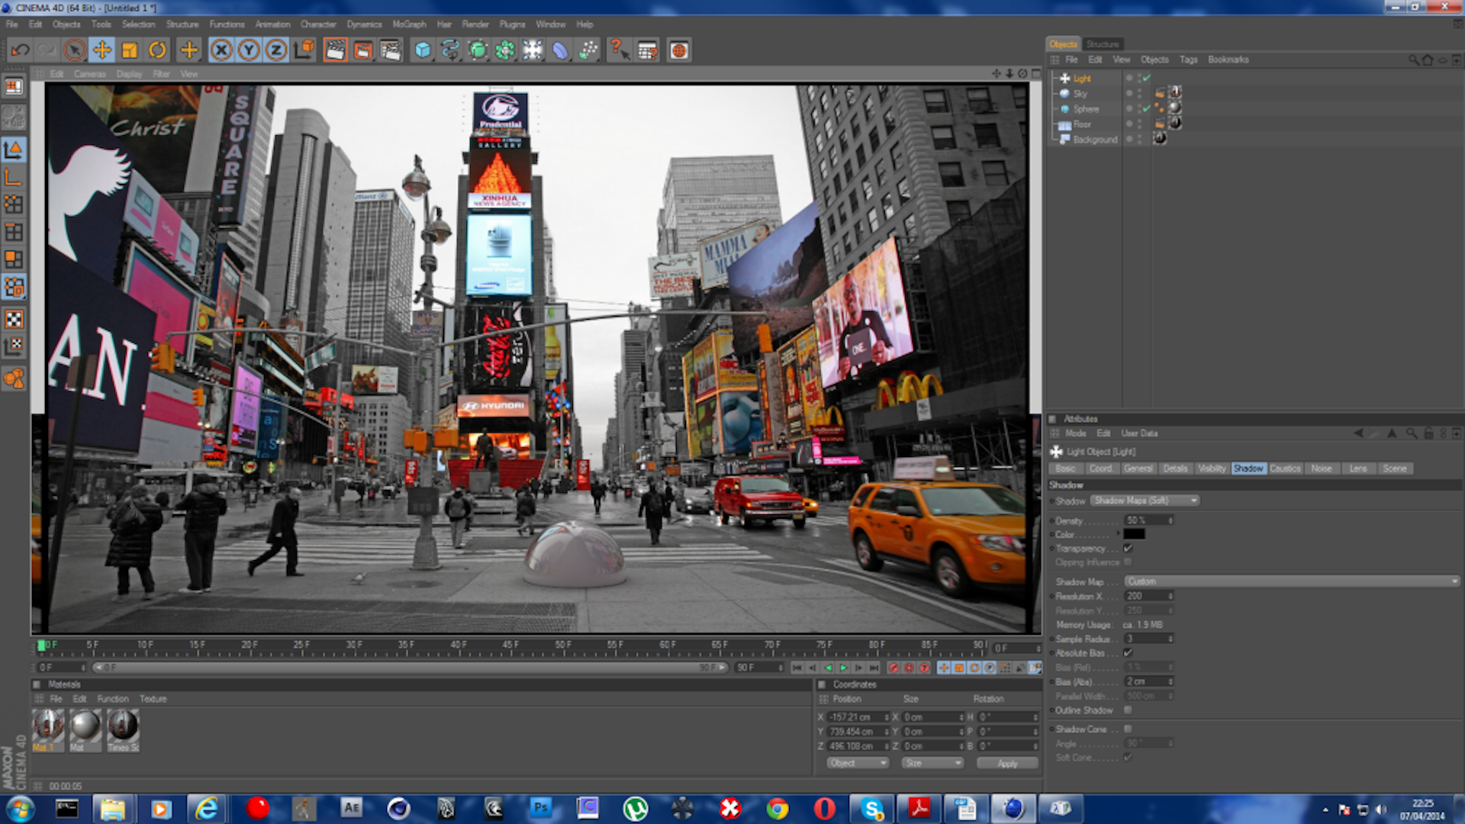Image resolution: width=1465 pixels, height=824 pixels.
Task: Open the Render menu
Action: [475, 24]
